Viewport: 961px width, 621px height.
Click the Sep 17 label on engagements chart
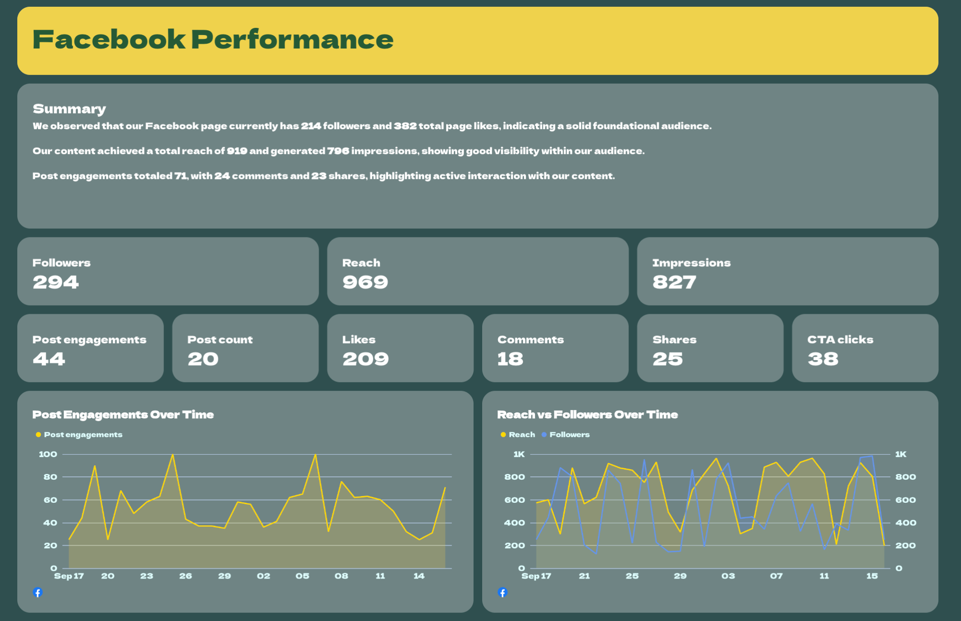point(69,576)
